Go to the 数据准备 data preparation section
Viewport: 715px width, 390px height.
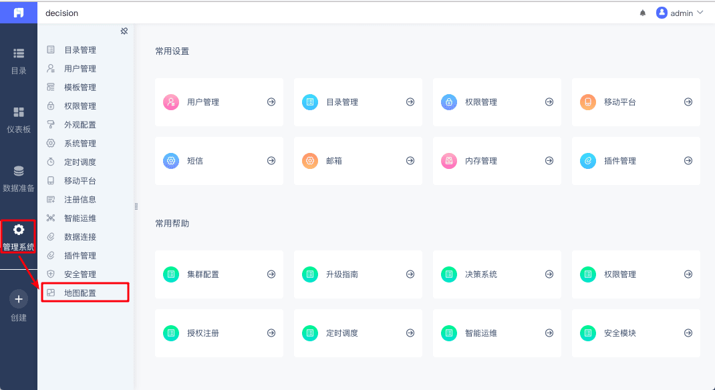click(19, 178)
